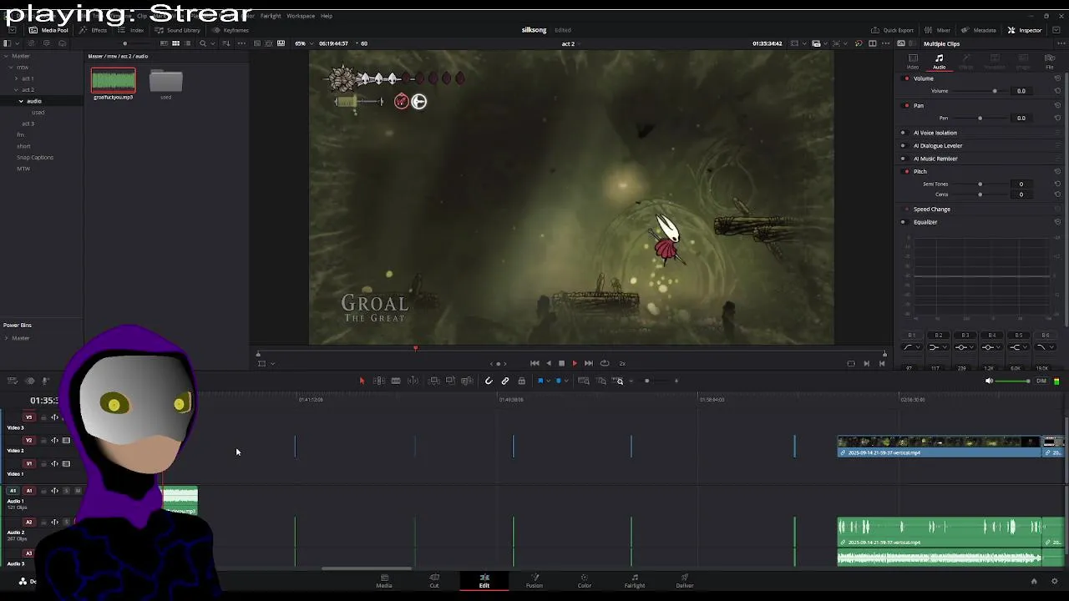Enable the Equalizer
Viewport: 1069px width, 601px height.
coord(903,222)
